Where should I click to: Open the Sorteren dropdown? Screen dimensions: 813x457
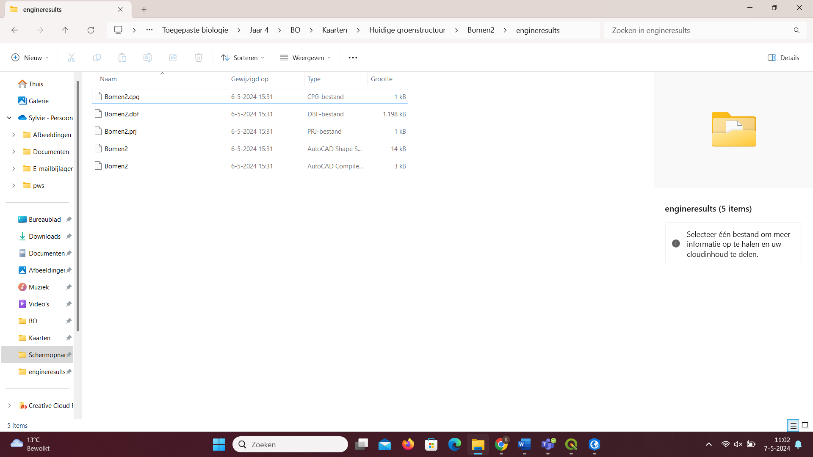243,58
